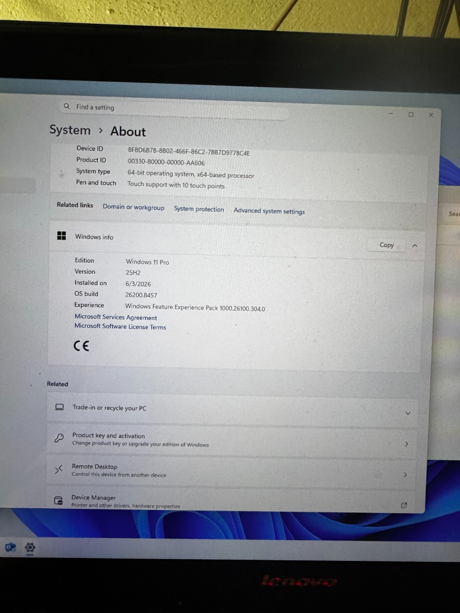
Task: Click the Windows info heading
Action: pos(94,237)
